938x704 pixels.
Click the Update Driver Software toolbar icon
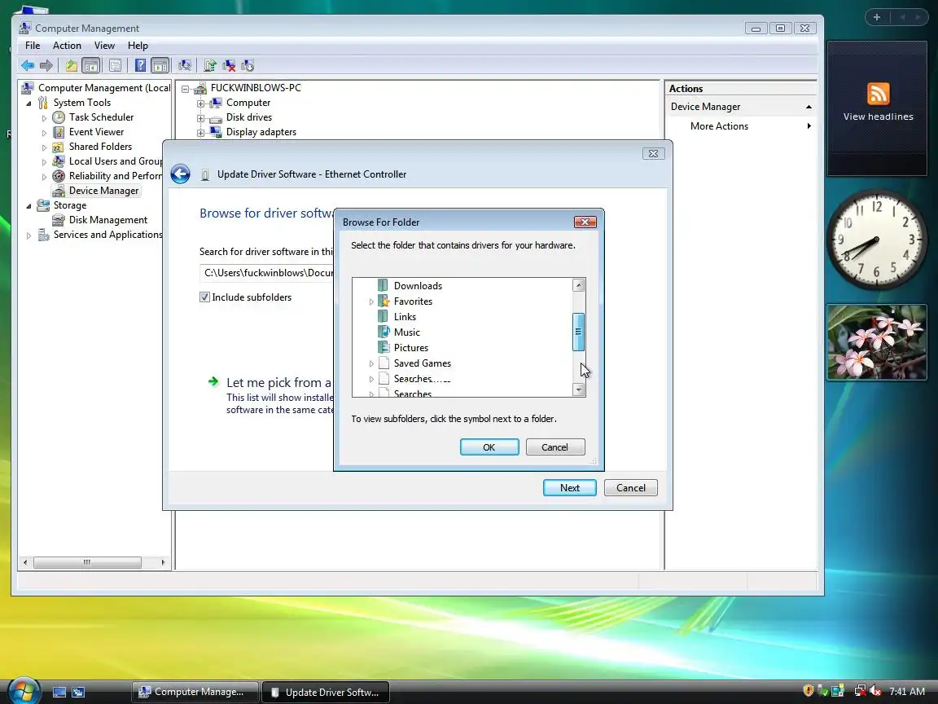[210, 66]
